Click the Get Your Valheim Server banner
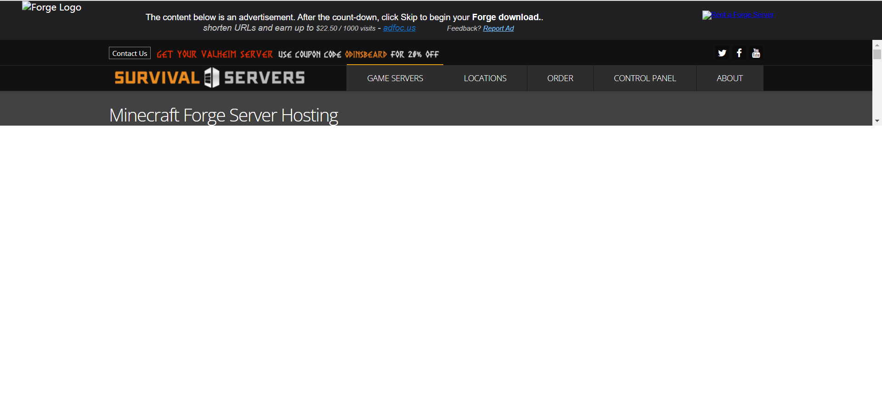This screenshot has width=882, height=414. point(215,55)
